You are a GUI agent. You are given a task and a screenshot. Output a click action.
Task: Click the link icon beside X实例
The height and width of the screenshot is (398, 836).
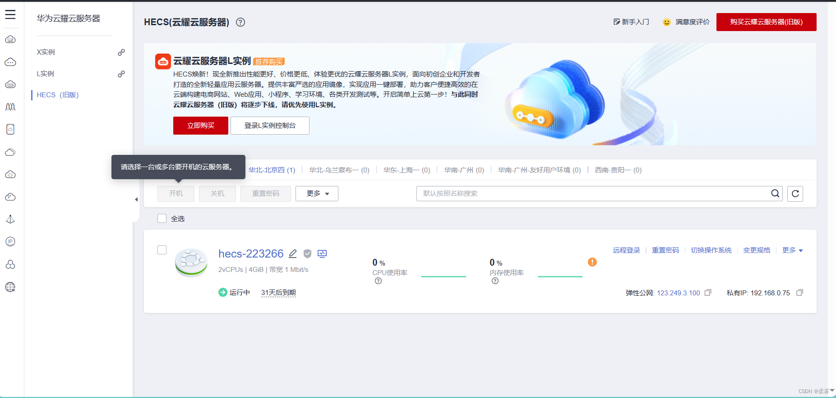[121, 52]
